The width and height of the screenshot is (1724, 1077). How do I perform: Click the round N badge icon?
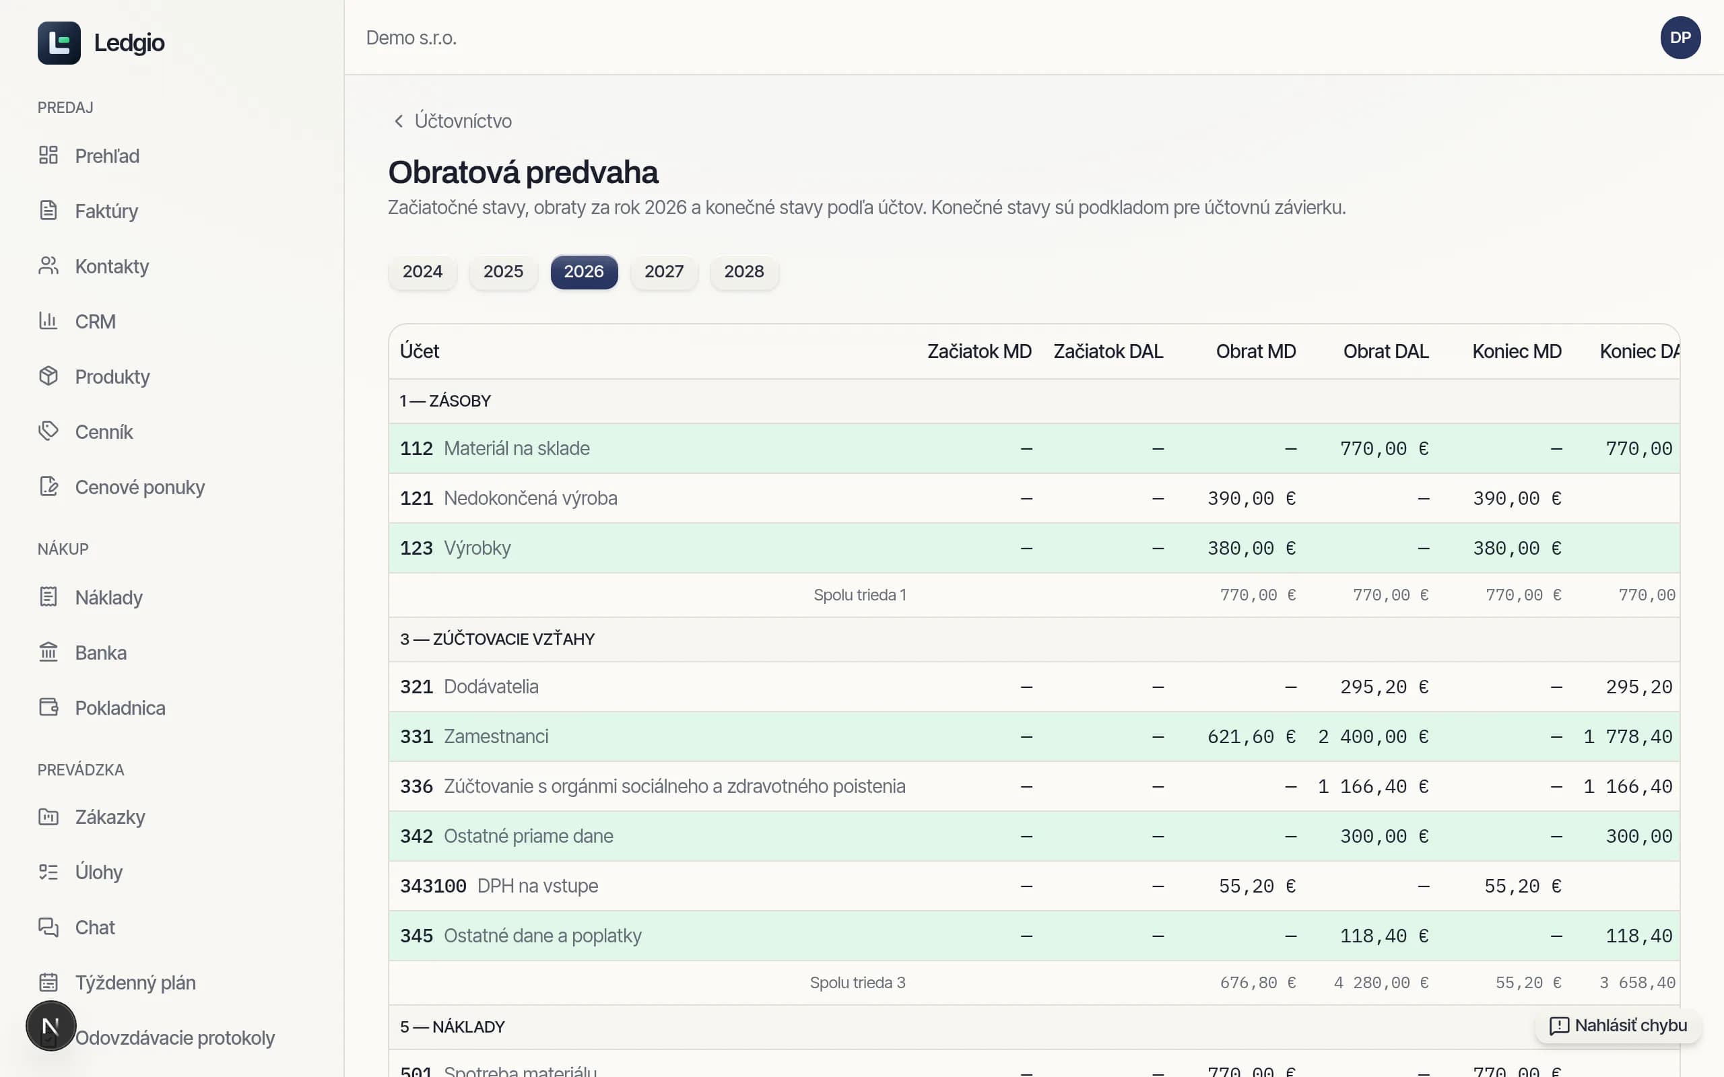click(51, 1026)
